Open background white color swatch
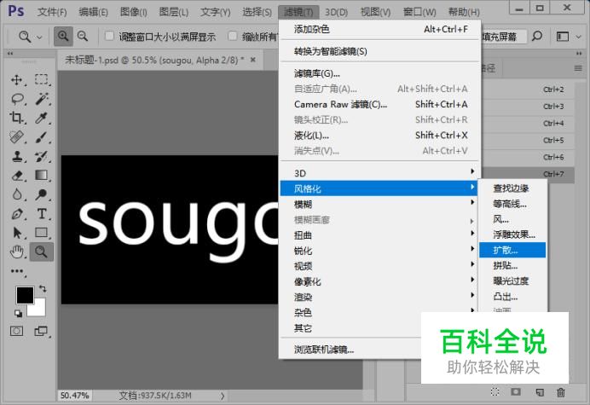The image size is (590, 405). click(38, 310)
